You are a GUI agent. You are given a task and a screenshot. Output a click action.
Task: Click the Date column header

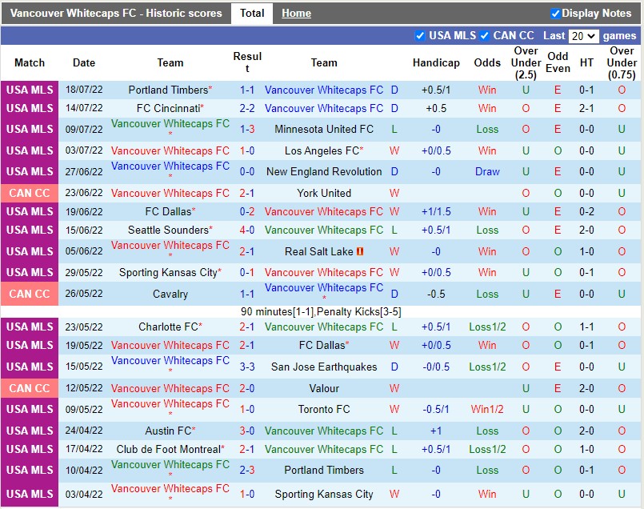click(84, 63)
